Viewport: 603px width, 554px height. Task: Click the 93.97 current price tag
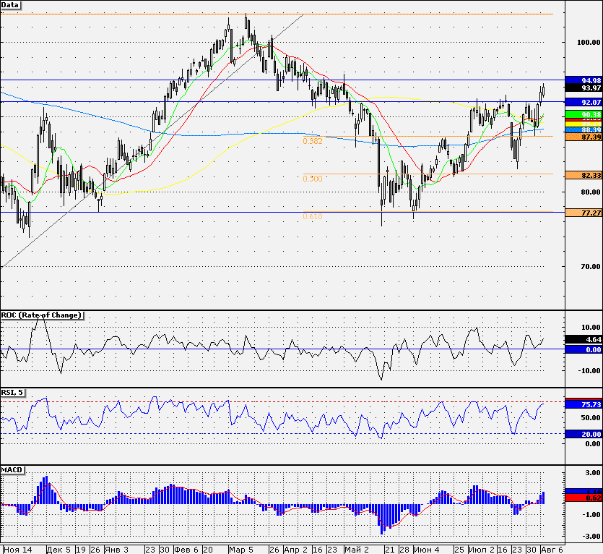click(584, 88)
